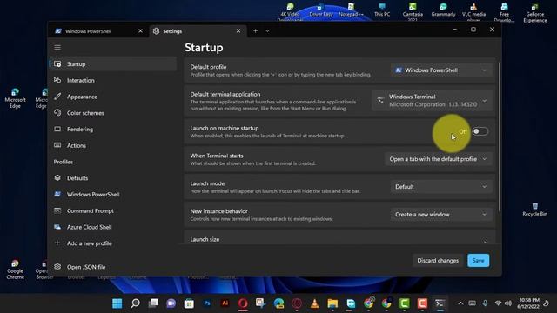Open Teams Chat on the taskbar
557x313 pixels.
coord(171,303)
